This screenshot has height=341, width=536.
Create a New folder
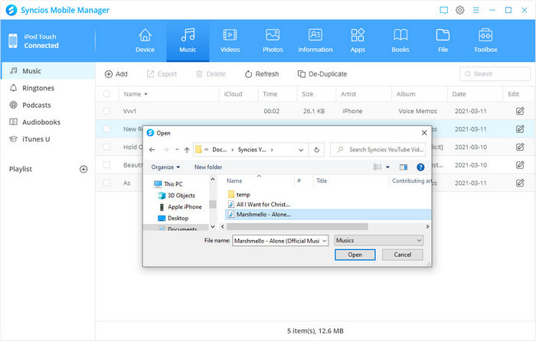208,167
